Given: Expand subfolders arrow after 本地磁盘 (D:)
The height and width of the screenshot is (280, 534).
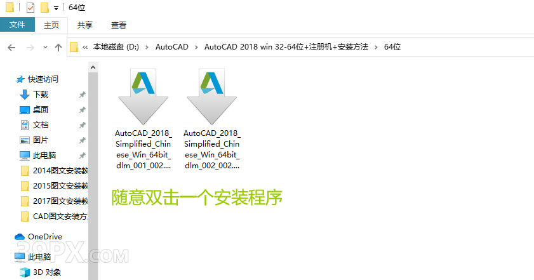Looking at the screenshot, I should (147, 48).
